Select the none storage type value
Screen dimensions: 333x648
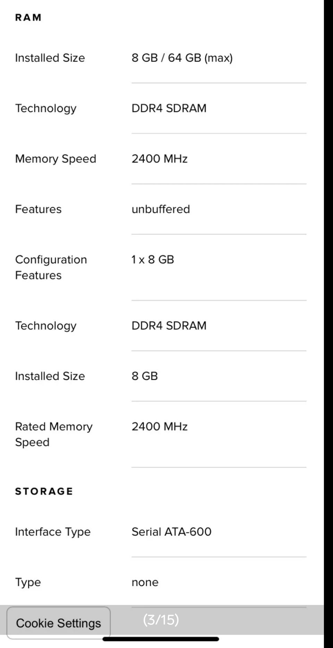(x=145, y=582)
